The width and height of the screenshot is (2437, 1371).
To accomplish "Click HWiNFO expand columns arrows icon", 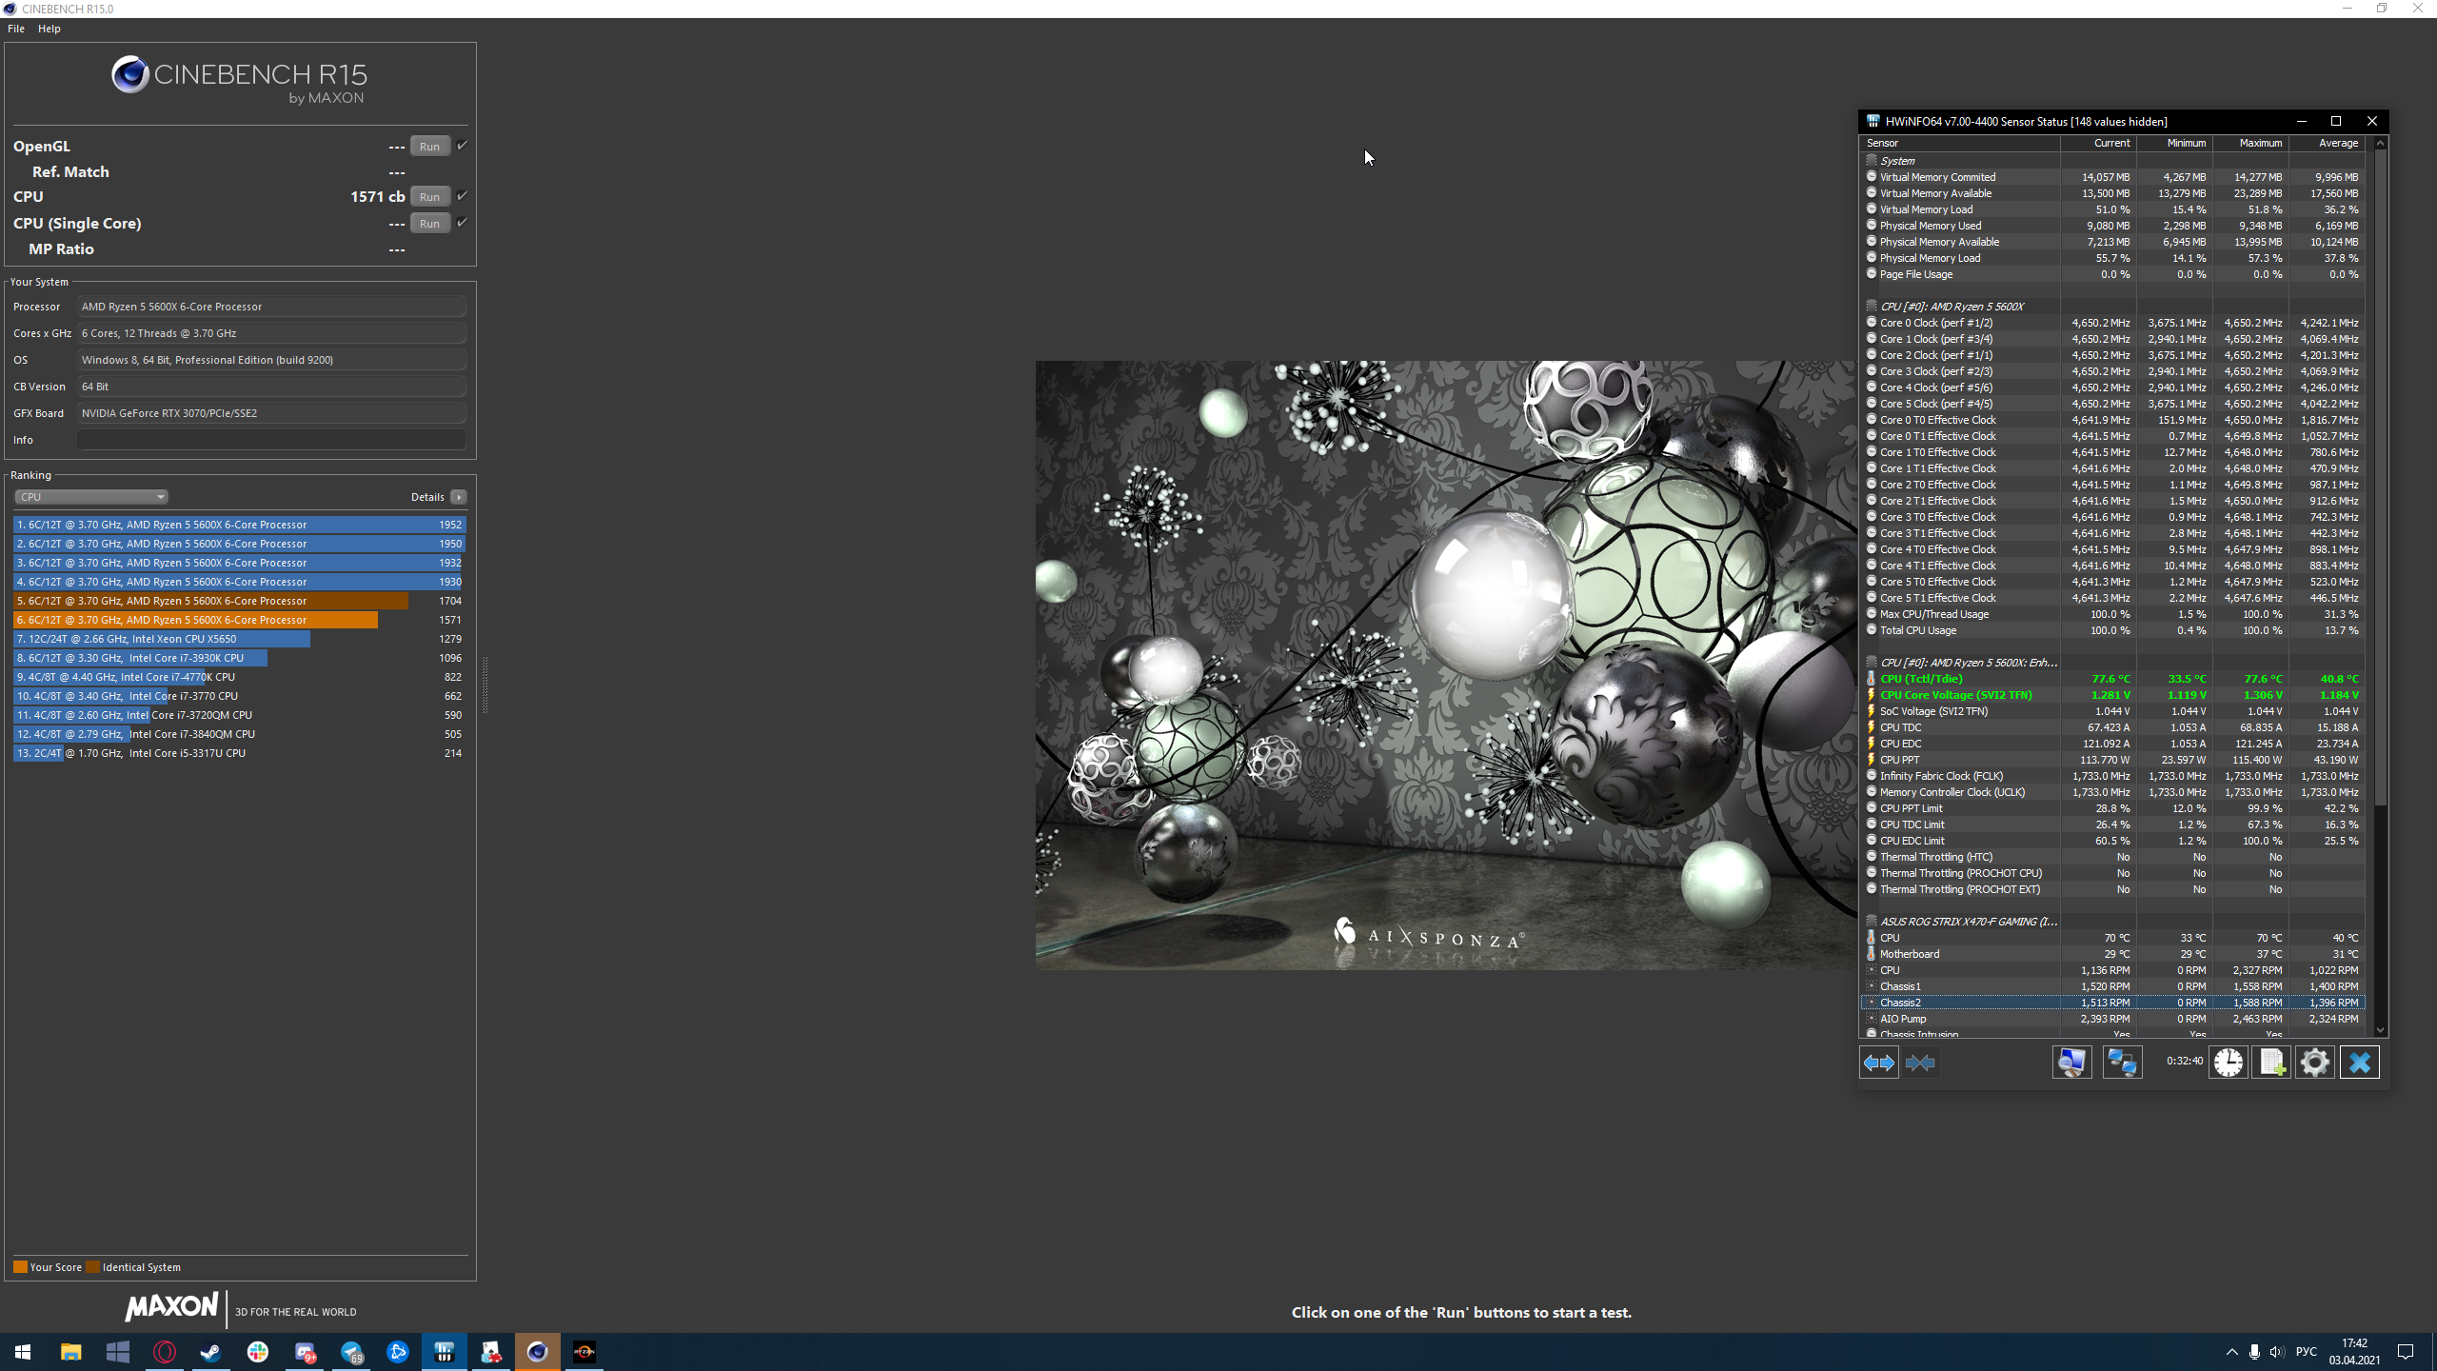I will [1878, 1063].
